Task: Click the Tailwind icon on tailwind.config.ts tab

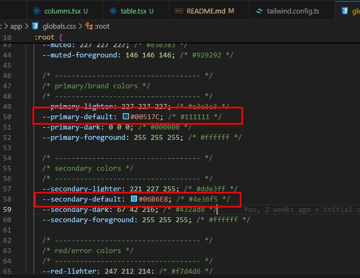Action: pos(259,11)
